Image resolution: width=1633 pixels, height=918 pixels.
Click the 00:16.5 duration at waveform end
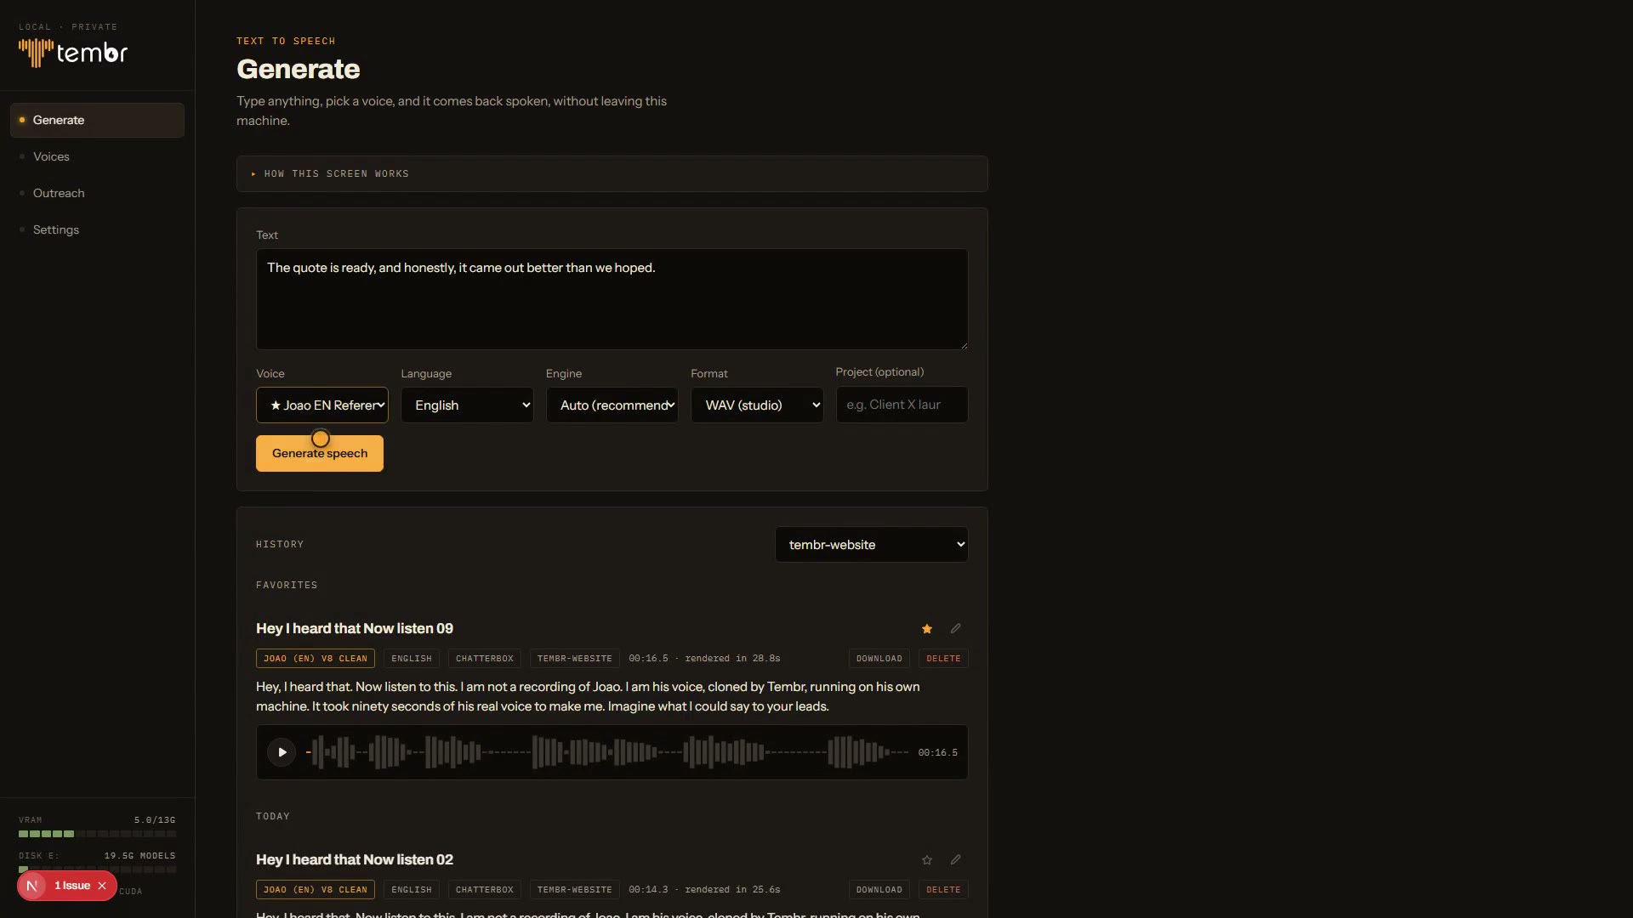click(937, 753)
